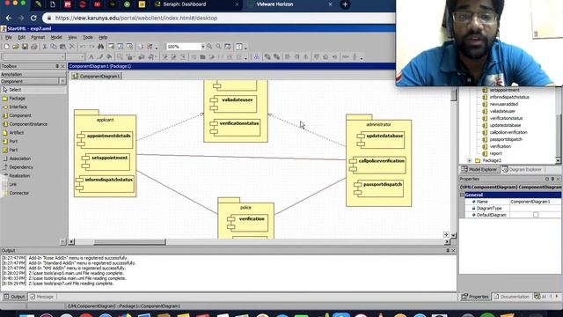Open the Help menu
563x317 pixels.
coord(103,37)
